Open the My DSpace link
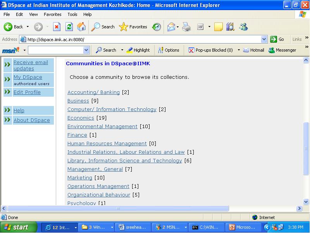310x233 pixels. tap(28, 77)
